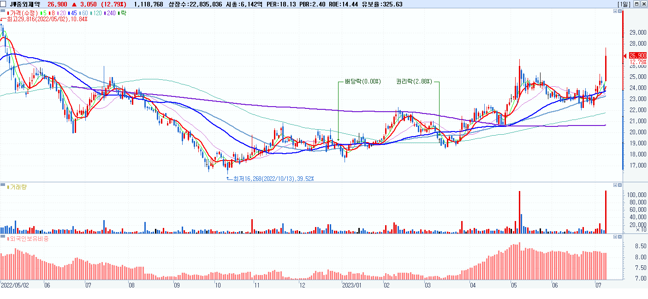Minimize the price chart panel
The height and width of the screenshot is (299, 648).
click(x=616, y=11)
